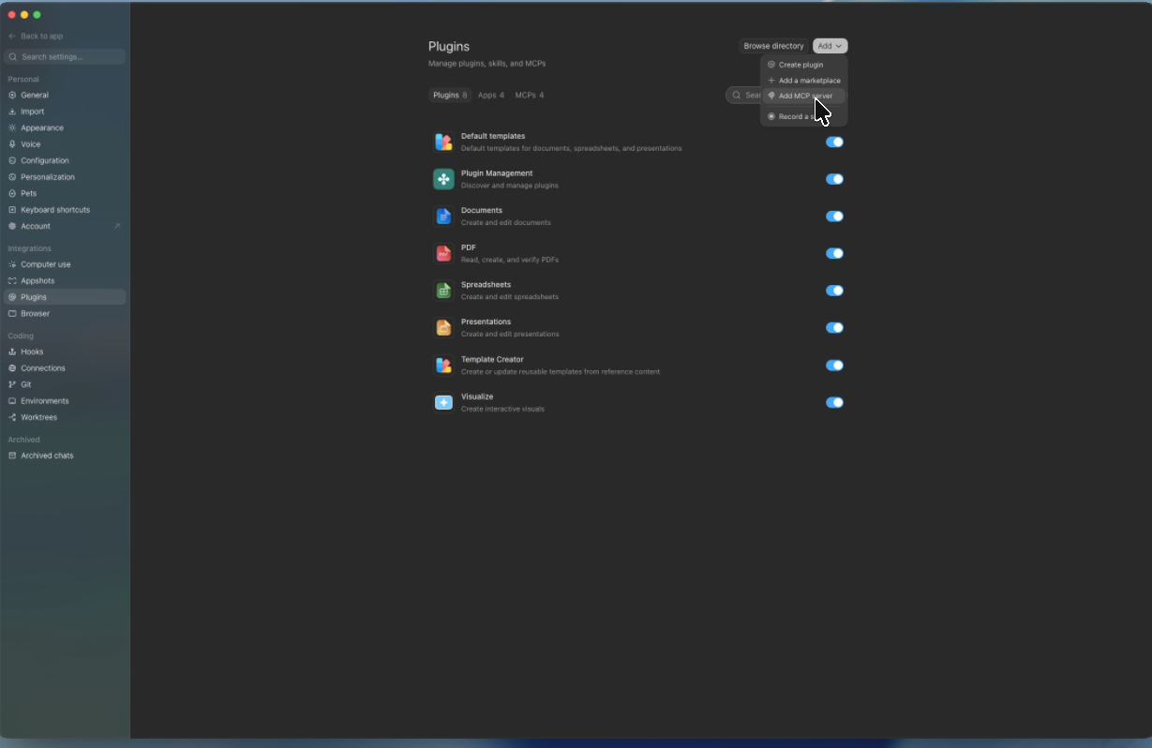This screenshot has height=748, width=1152.
Task: Click the 'Read, create, and verify PDFs' description
Action: pyautogui.click(x=510, y=260)
